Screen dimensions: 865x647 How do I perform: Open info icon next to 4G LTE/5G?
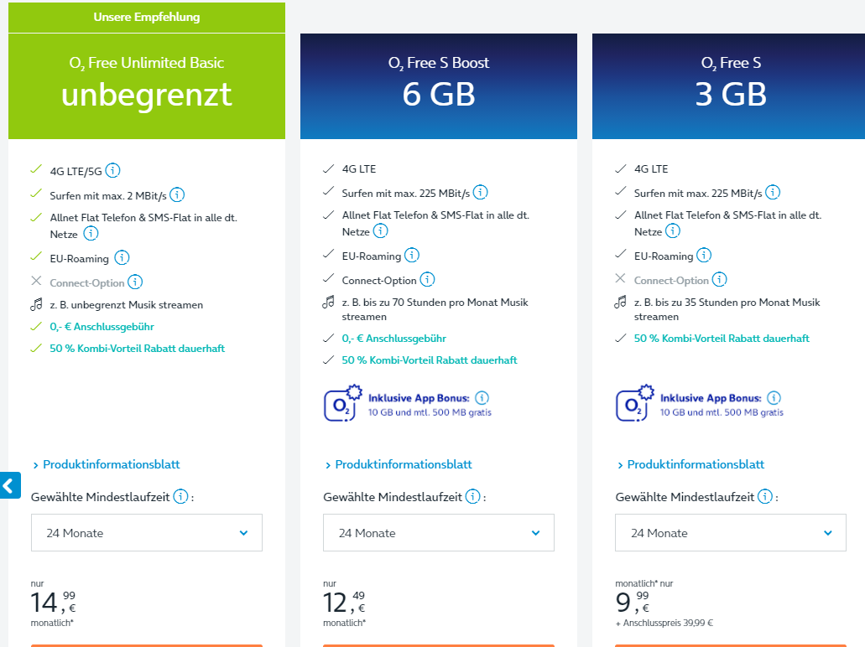(x=112, y=170)
